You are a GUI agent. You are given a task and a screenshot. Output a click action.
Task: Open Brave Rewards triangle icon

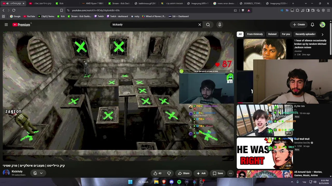[248, 10]
